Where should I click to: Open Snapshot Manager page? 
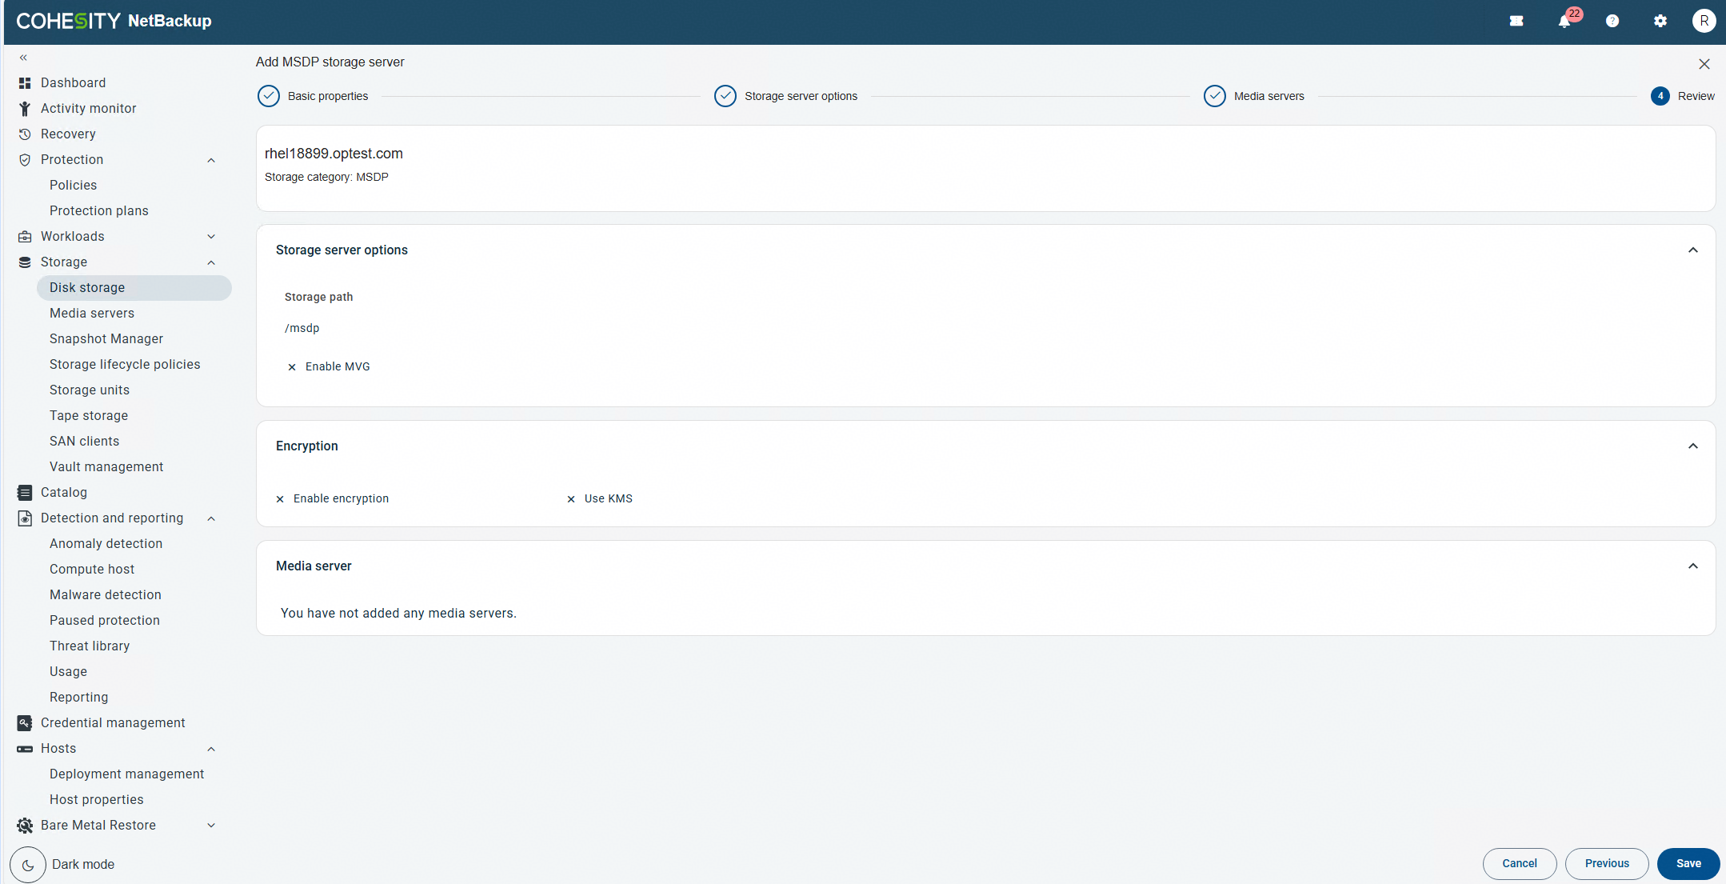click(x=106, y=339)
